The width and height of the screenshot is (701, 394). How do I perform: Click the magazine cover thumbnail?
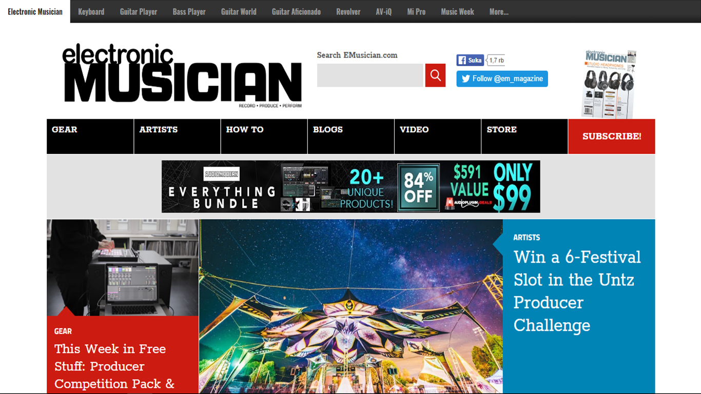609,84
